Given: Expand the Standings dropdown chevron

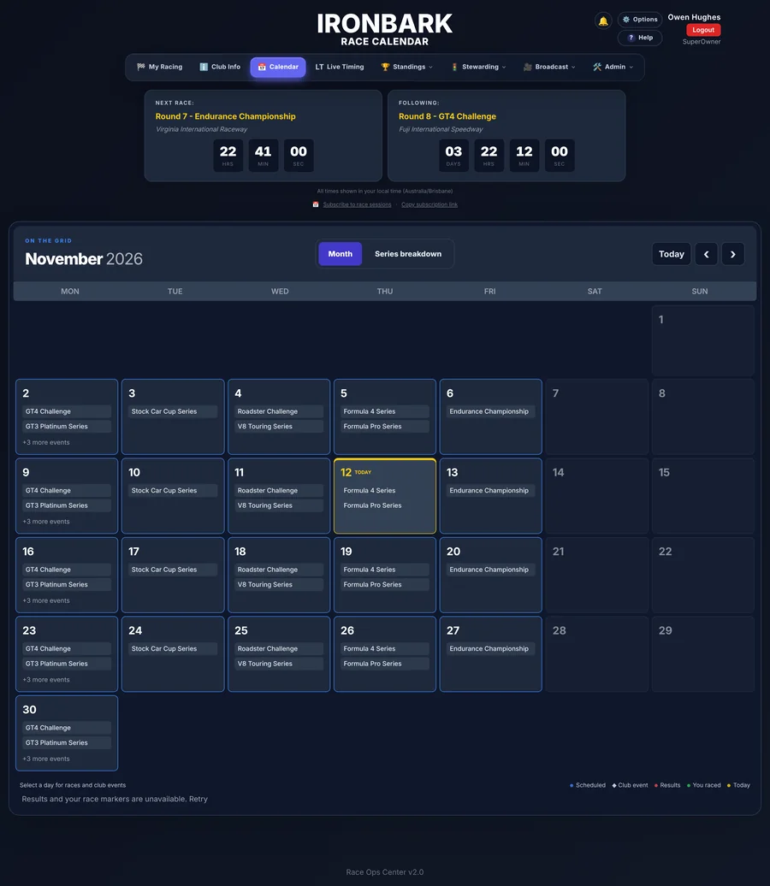Looking at the screenshot, I should [431, 68].
